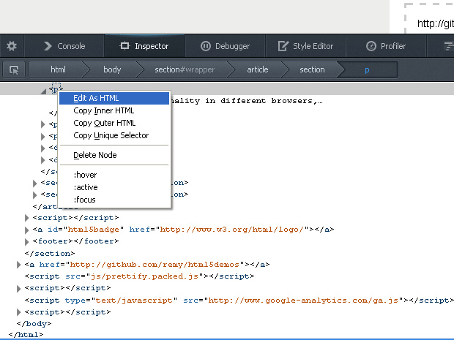The image size is (454, 340).
Task: Click the w3.org/html/logo href value
Action: point(231,230)
